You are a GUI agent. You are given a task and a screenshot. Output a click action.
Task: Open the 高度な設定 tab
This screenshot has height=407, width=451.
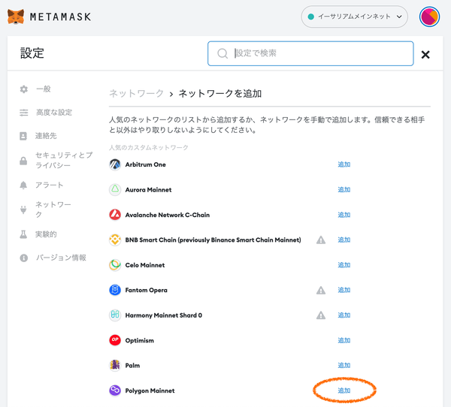(x=54, y=113)
